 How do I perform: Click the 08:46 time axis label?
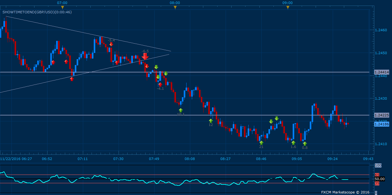click(261, 159)
